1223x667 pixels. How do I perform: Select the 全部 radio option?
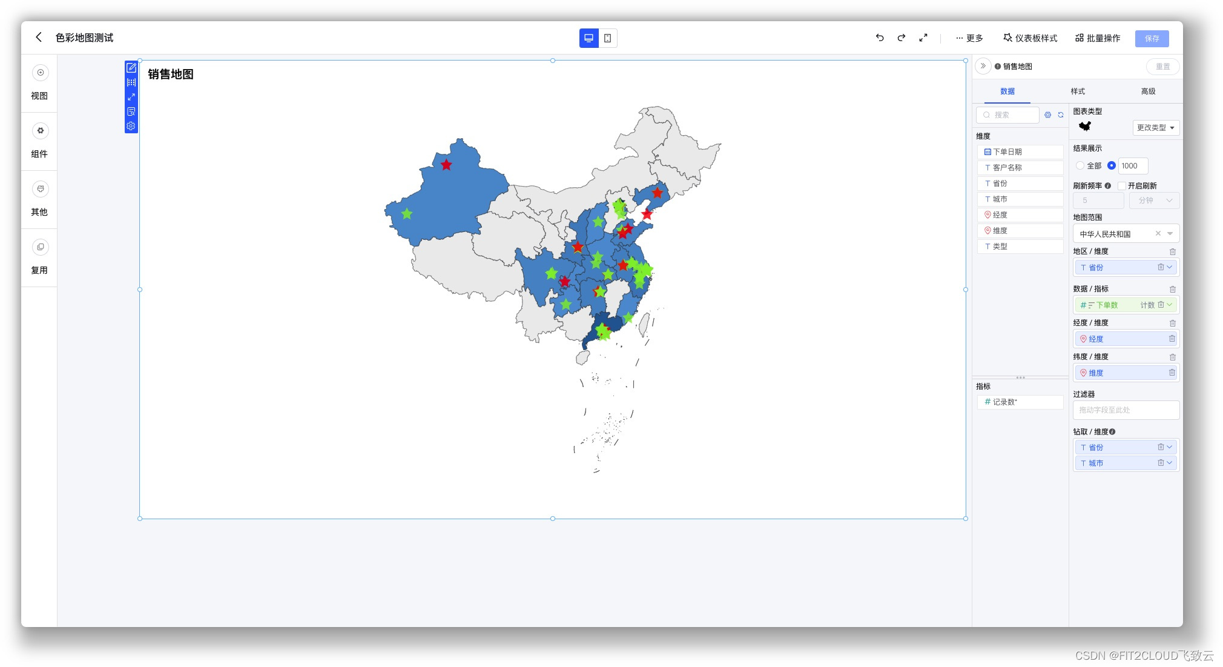[x=1080, y=165]
